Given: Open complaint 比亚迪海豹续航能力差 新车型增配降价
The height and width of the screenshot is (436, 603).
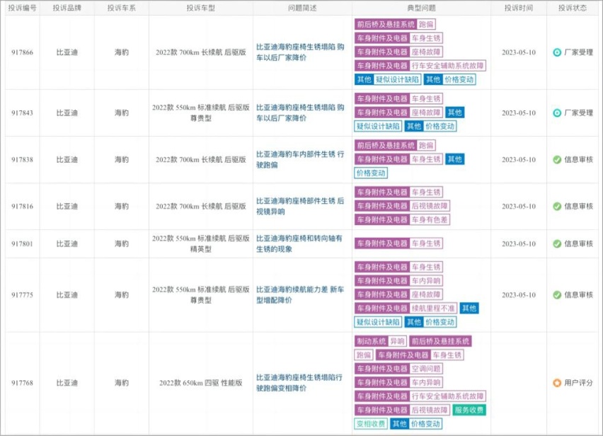Looking at the screenshot, I should tap(300, 294).
